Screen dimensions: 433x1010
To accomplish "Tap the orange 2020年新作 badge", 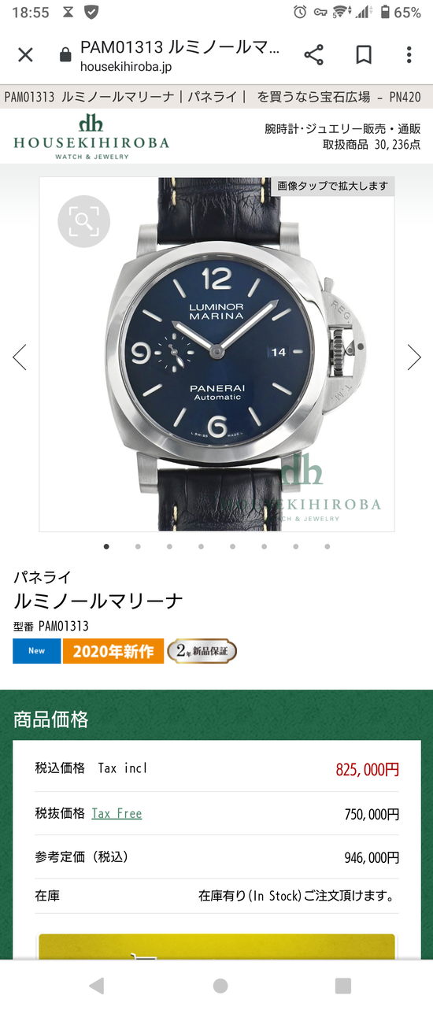I will 113,651.
